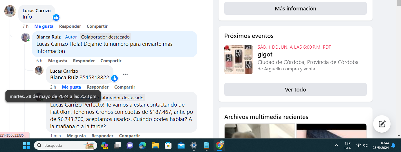Open the notification bell in the system tray
Screen dimensions: 401x152
[393, 145]
